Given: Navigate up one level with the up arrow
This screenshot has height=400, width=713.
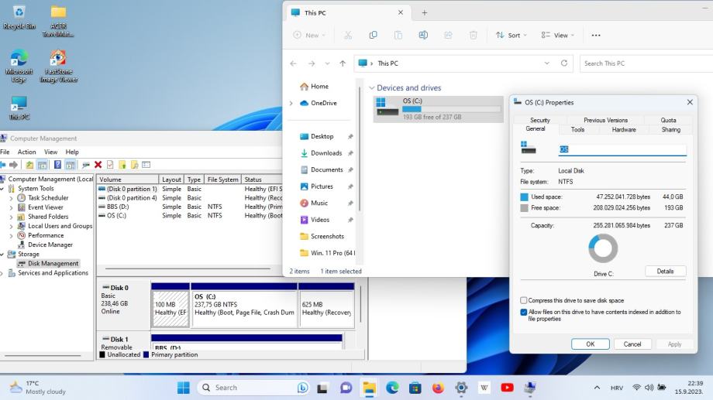Looking at the screenshot, I should tap(342, 63).
